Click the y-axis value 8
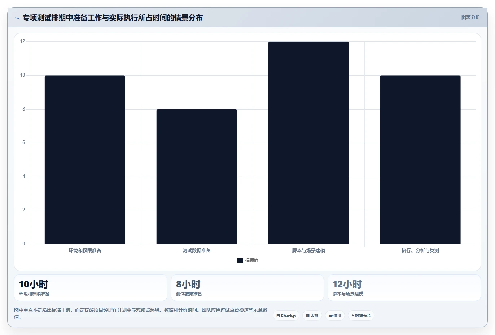The image size is (495, 335). (x=24, y=109)
